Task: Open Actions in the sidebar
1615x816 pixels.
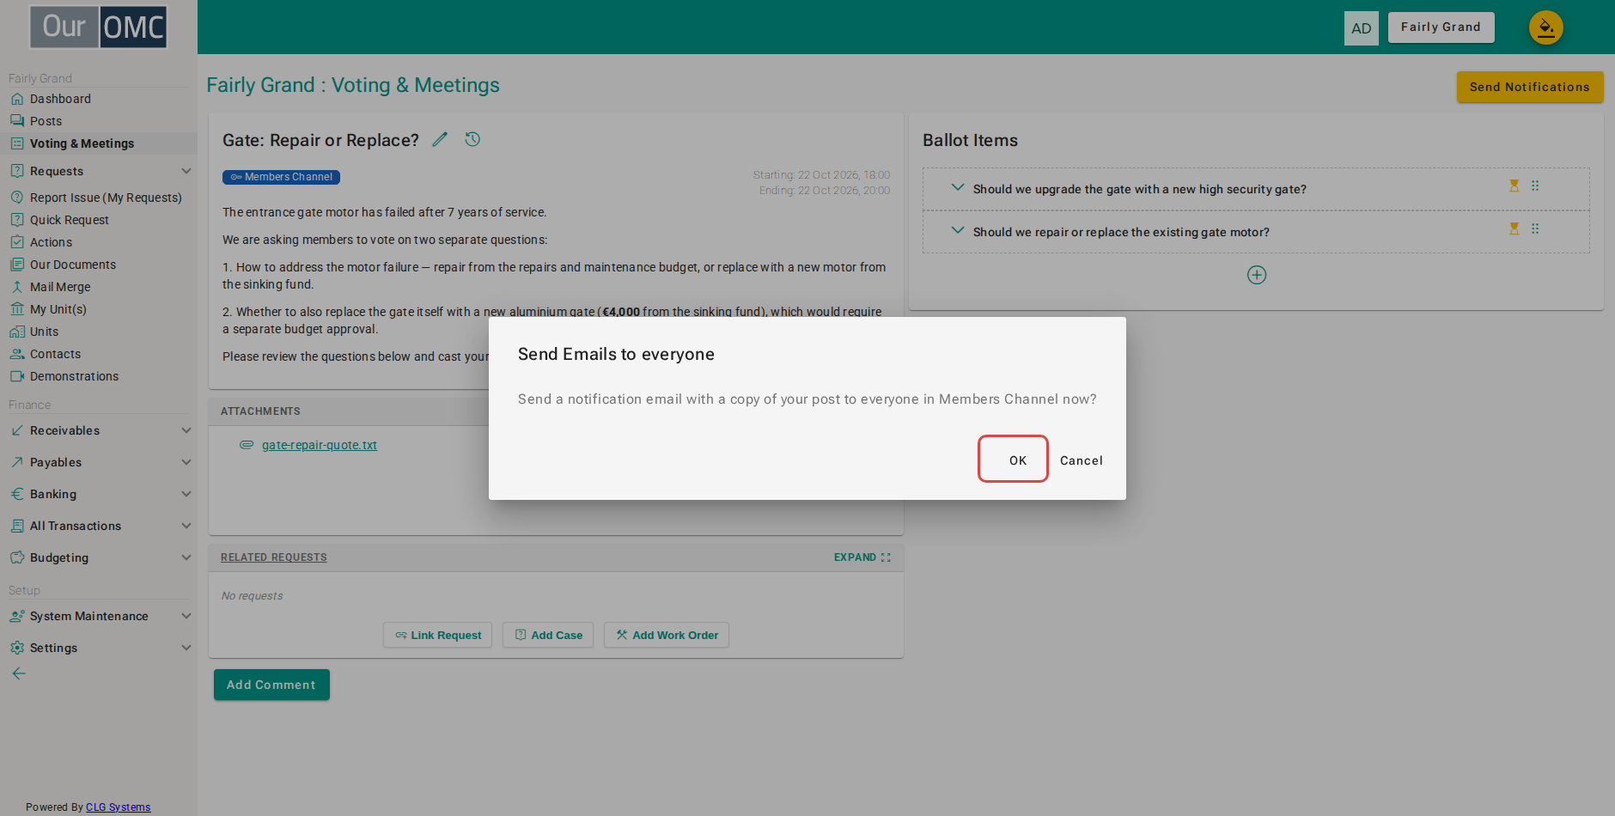Action: [x=51, y=242]
